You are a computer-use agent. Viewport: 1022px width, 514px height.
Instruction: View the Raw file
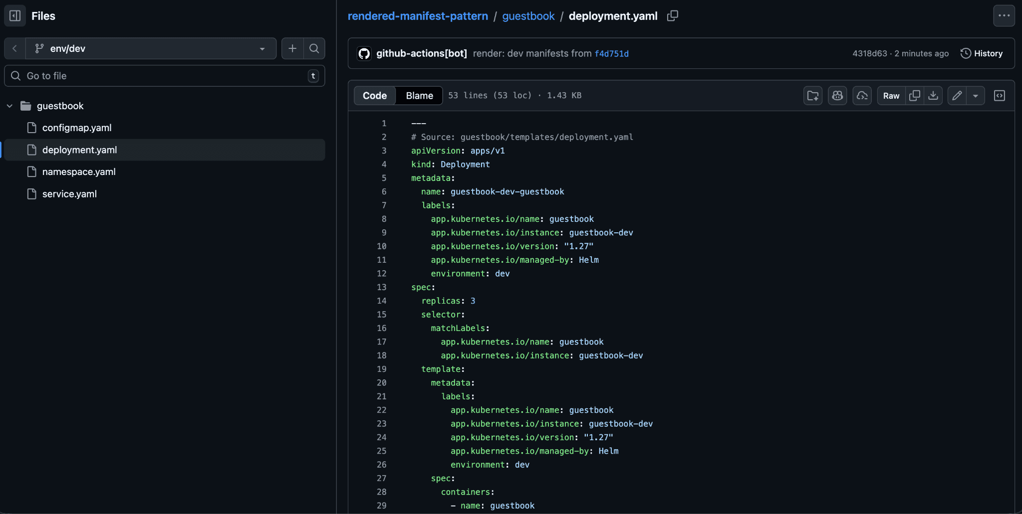[891, 95]
